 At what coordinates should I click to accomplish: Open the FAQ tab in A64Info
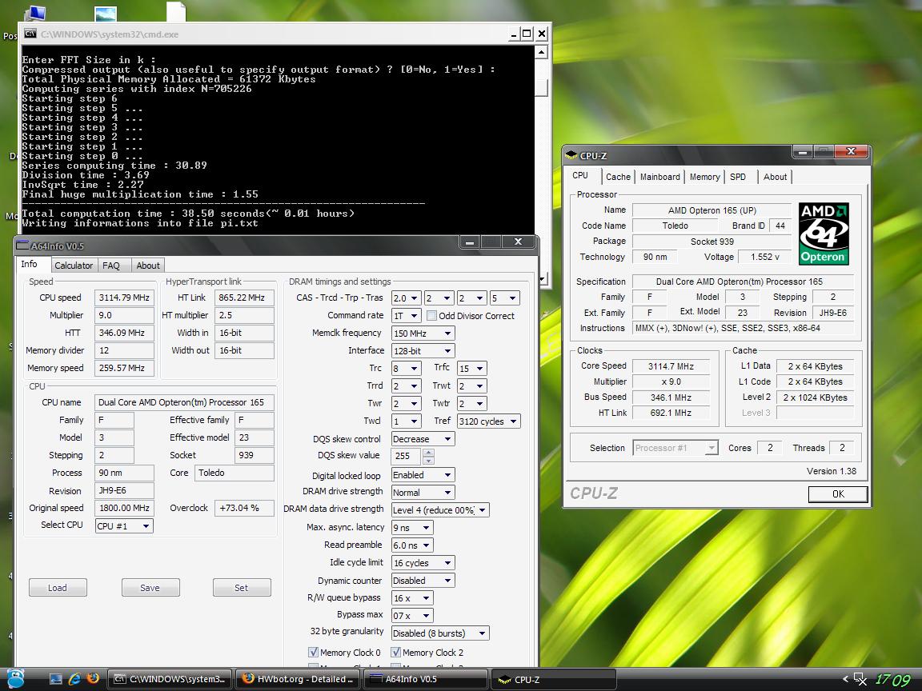point(111,265)
